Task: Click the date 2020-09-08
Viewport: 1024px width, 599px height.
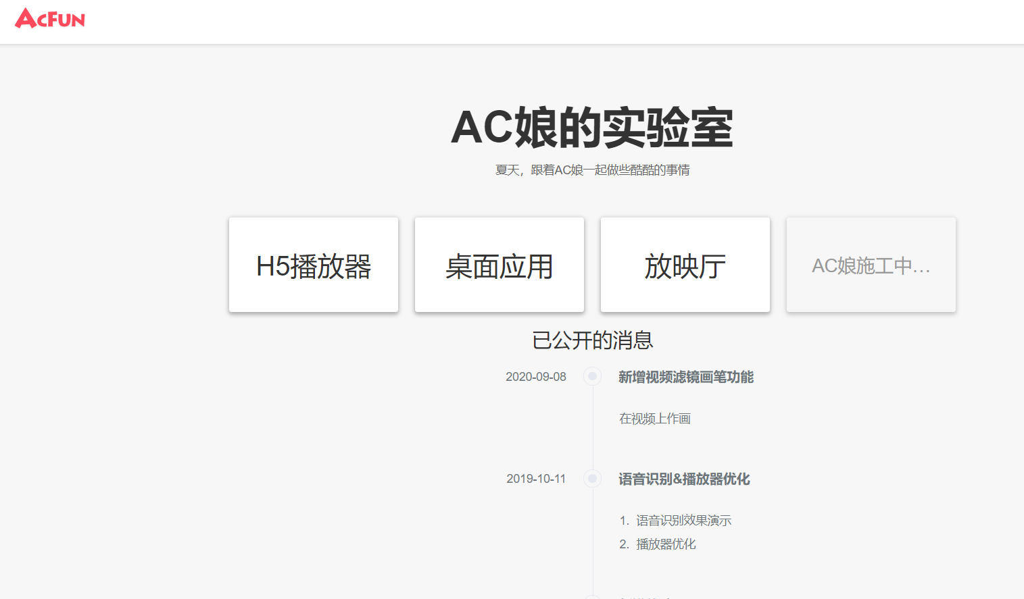Action: click(536, 377)
